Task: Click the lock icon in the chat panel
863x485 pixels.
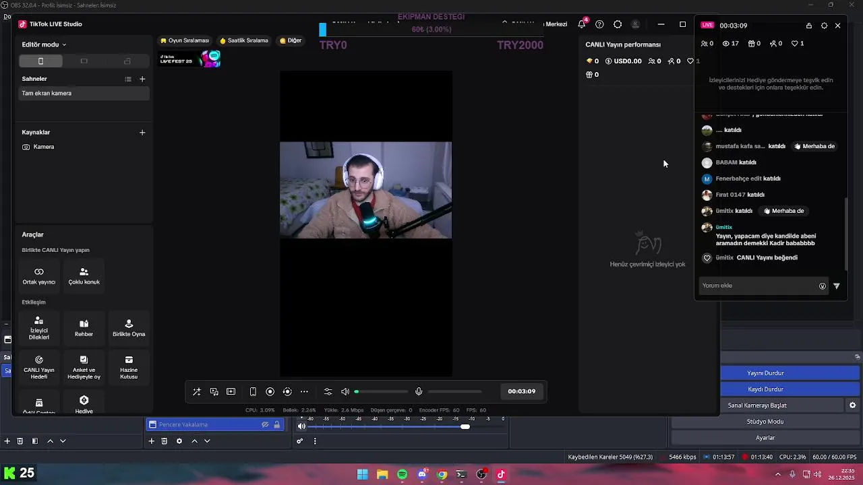Action: pos(809,26)
